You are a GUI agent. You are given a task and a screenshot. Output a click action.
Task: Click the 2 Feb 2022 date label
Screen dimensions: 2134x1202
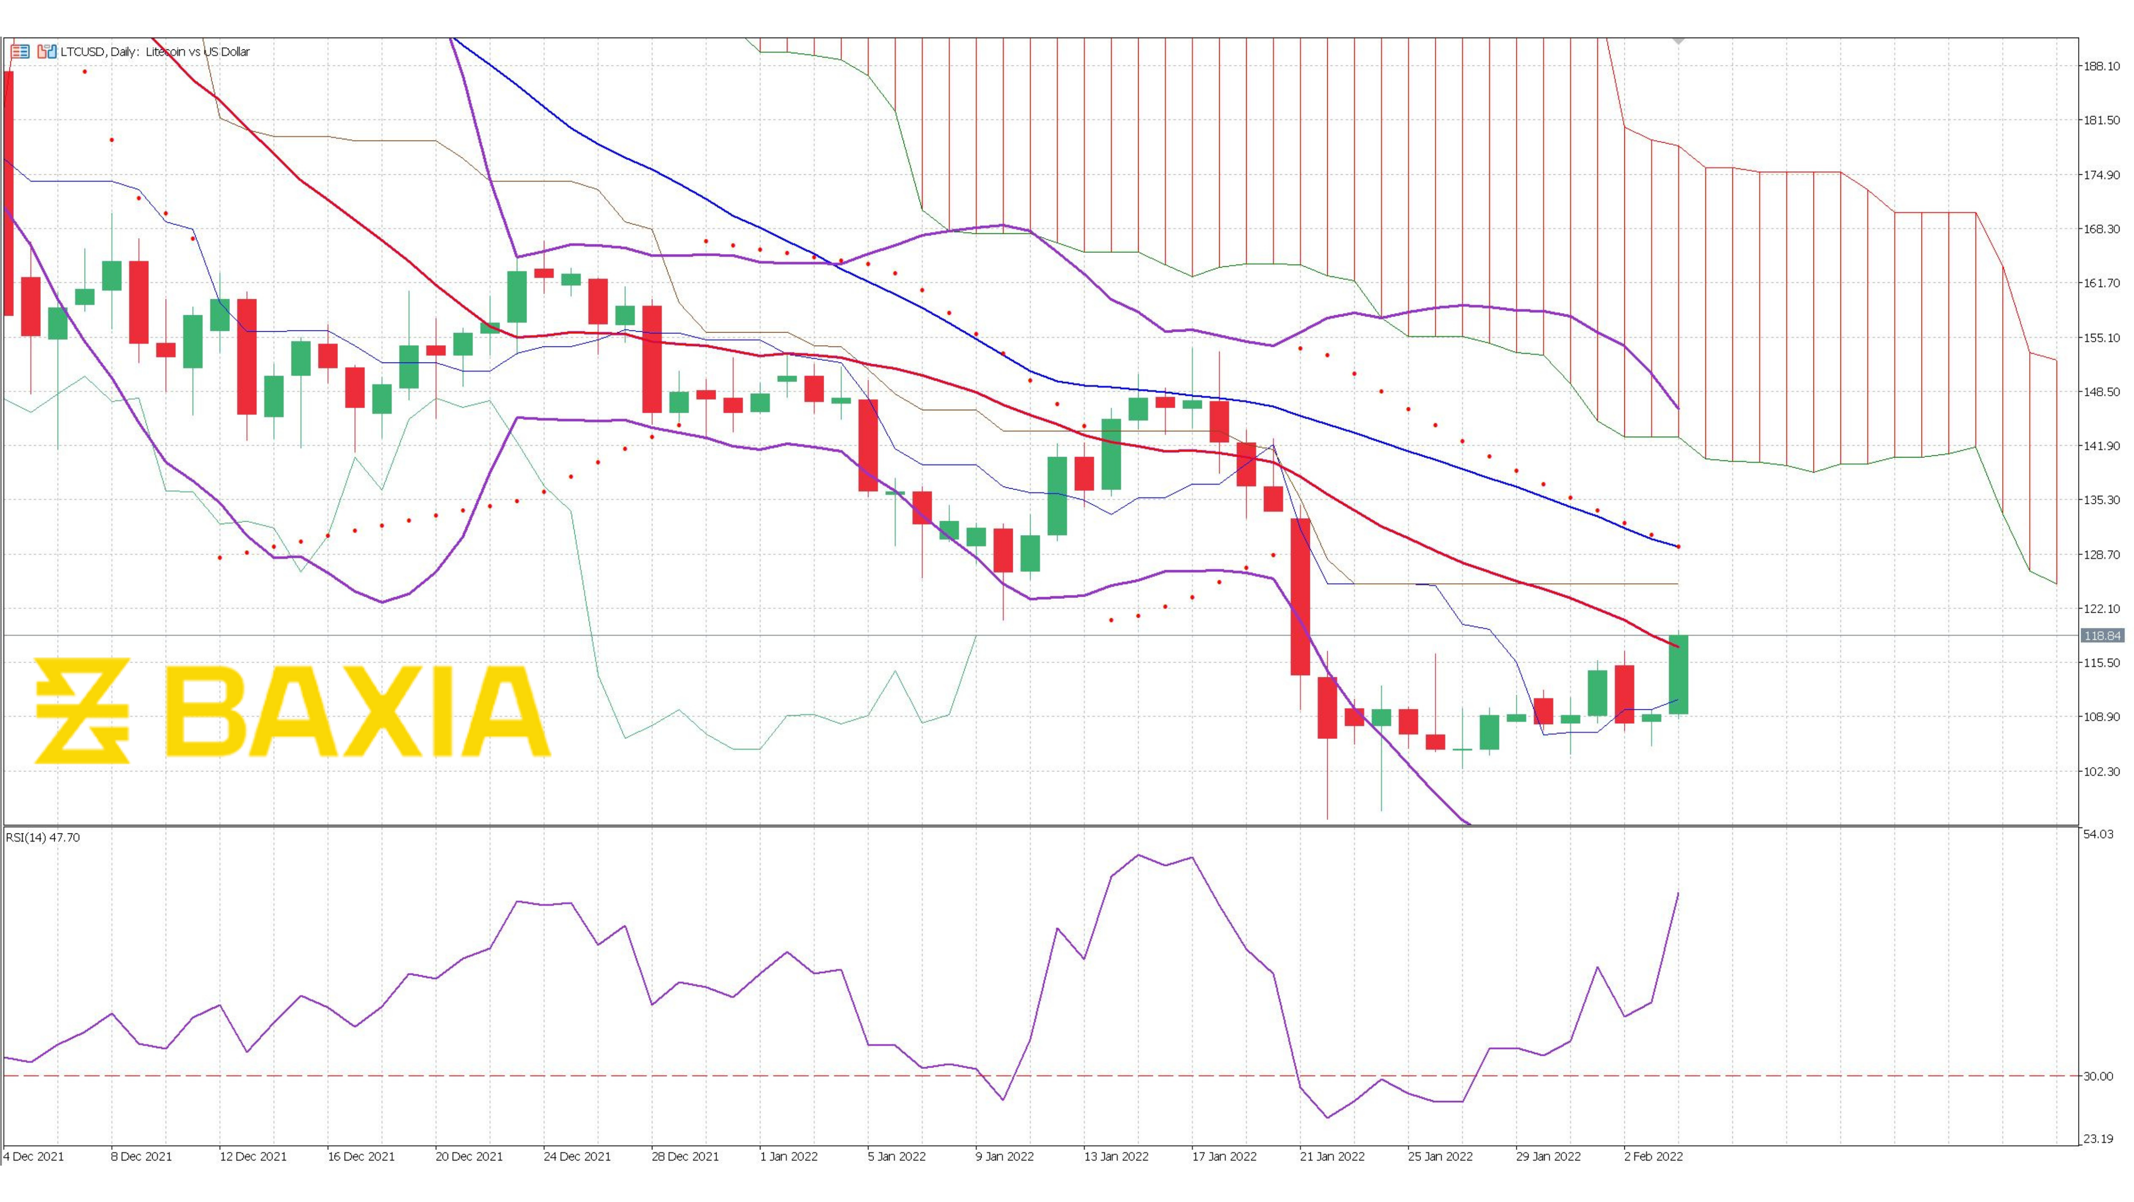coord(1653,1156)
